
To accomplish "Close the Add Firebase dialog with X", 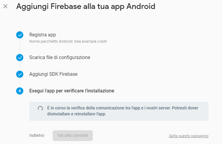I will pyautogui.click(x=5, y=6).
